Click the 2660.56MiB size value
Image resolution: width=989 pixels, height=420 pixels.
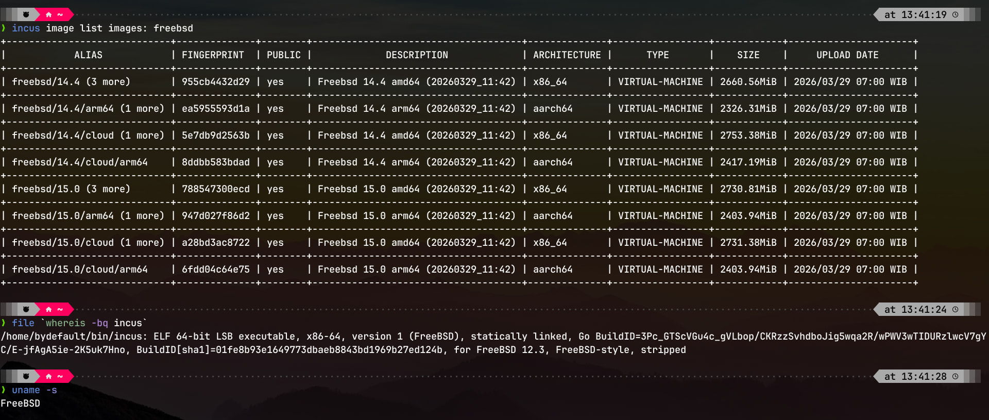(748, 82)
